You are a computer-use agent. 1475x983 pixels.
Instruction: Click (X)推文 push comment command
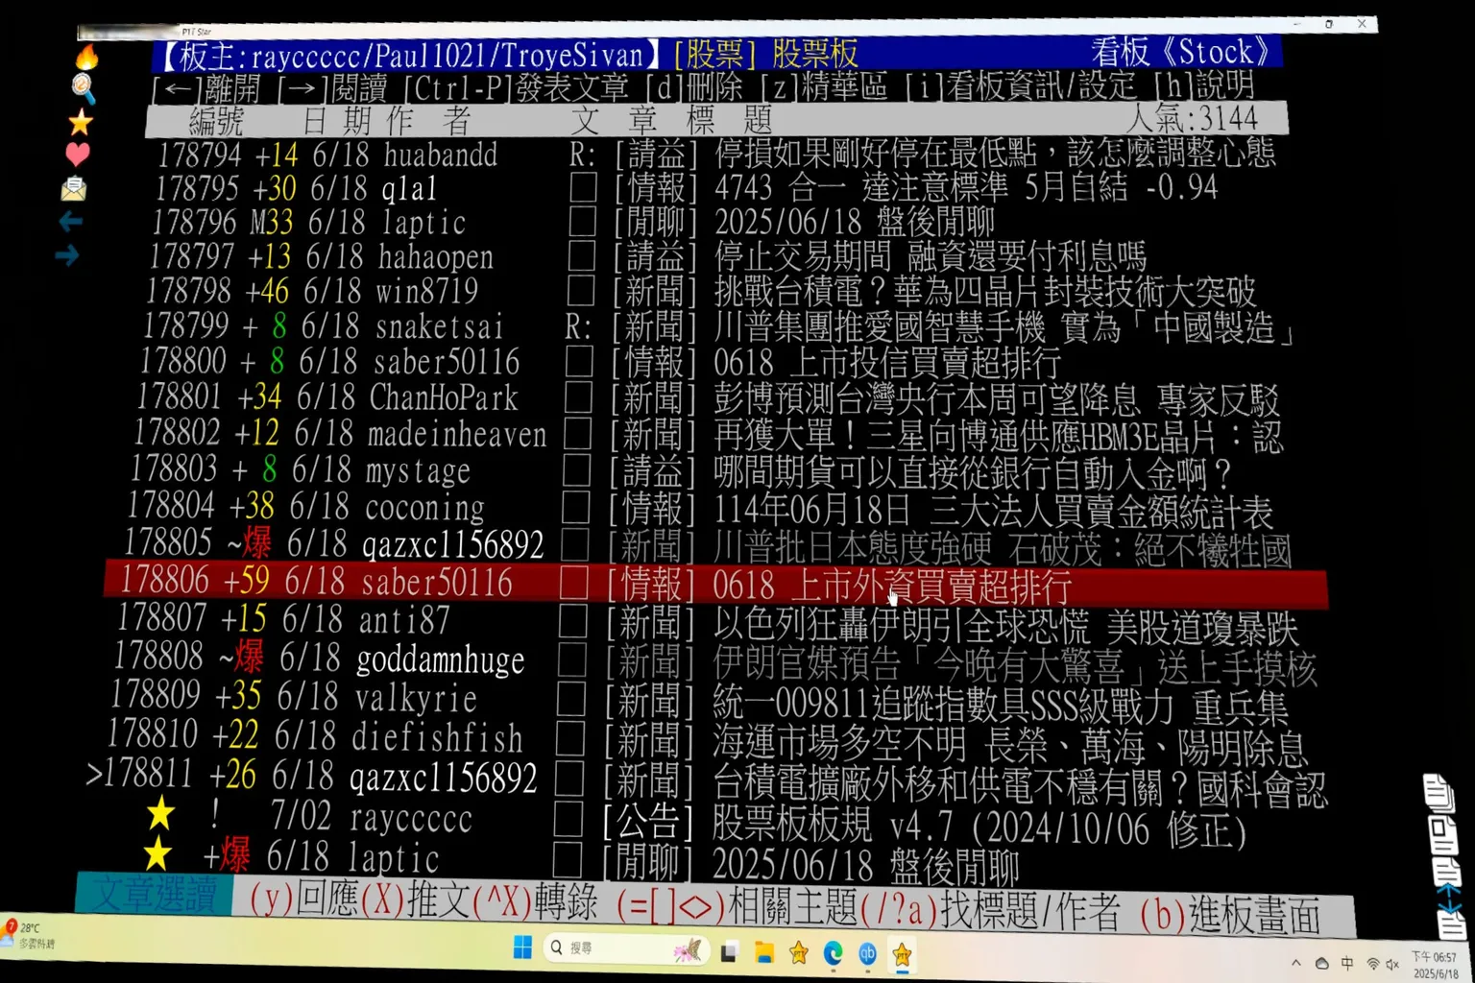[x=415, y=899]
